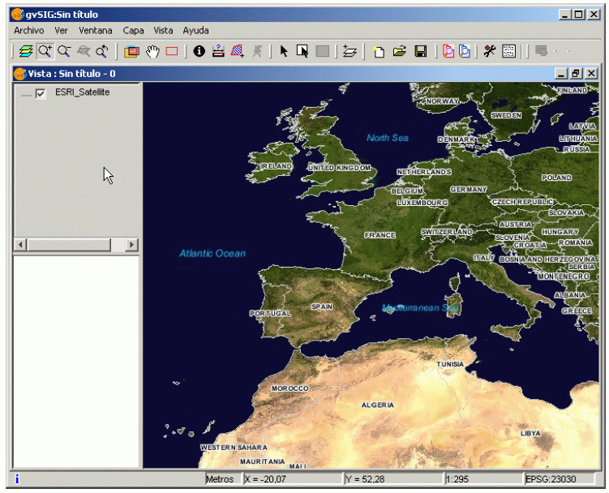Image resolution: width=609 pixels, height=493 pixels.
Task: Click the Atlantic Ocean label on the map
Action: (x=212, y=253)
